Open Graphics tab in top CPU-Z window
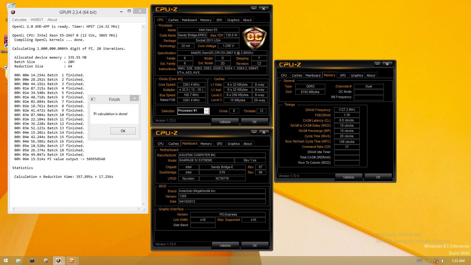Screen dimensions: 471x265 pos(233,20)
